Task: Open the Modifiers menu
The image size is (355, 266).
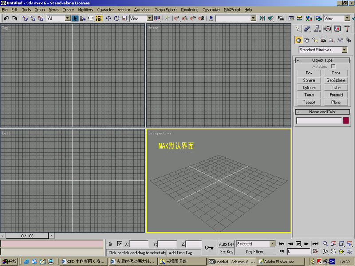Action: click(86, 10)
